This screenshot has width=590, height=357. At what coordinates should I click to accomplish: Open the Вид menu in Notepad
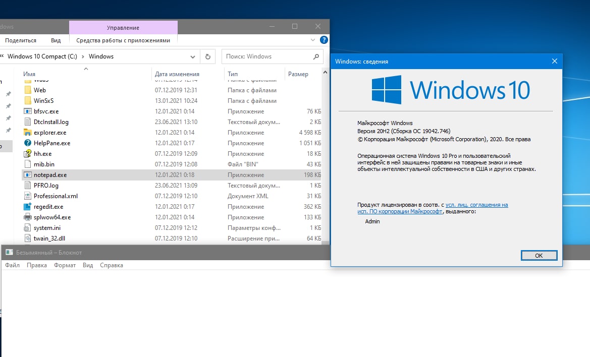(88, 265)
